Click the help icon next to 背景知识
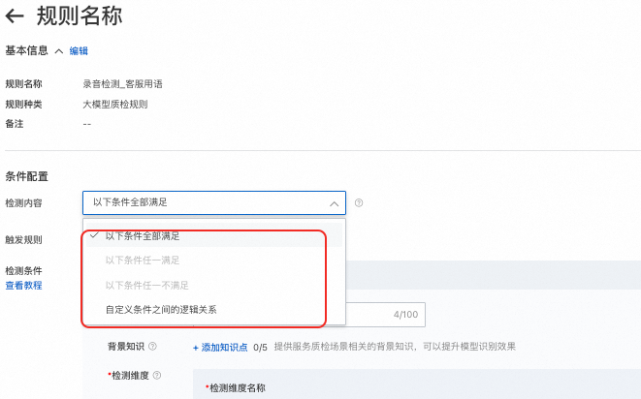 coord(152,347)
